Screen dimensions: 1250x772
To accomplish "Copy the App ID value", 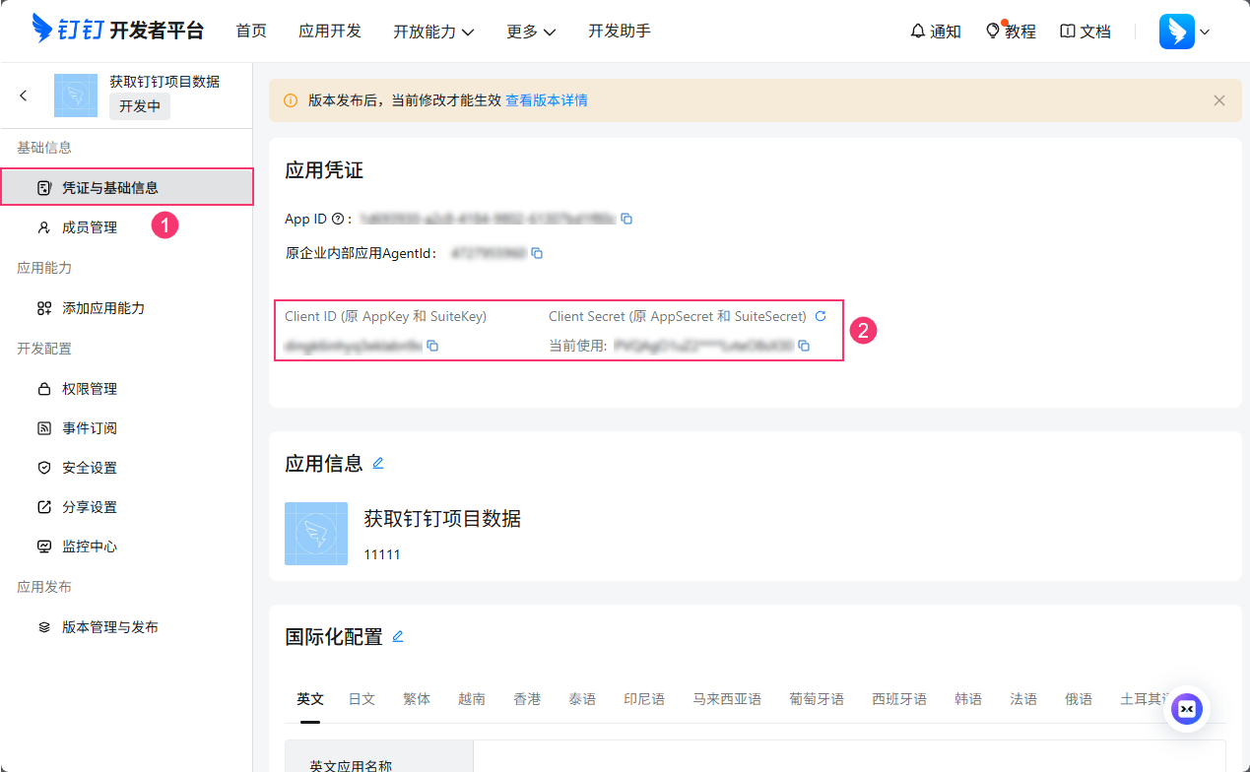I will point(626,219).
